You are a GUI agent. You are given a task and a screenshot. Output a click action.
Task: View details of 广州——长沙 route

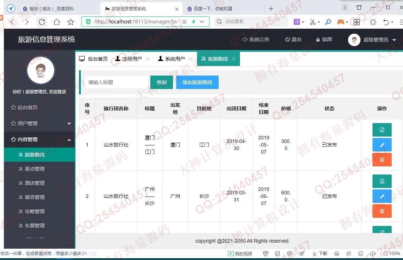click(382, 181)
